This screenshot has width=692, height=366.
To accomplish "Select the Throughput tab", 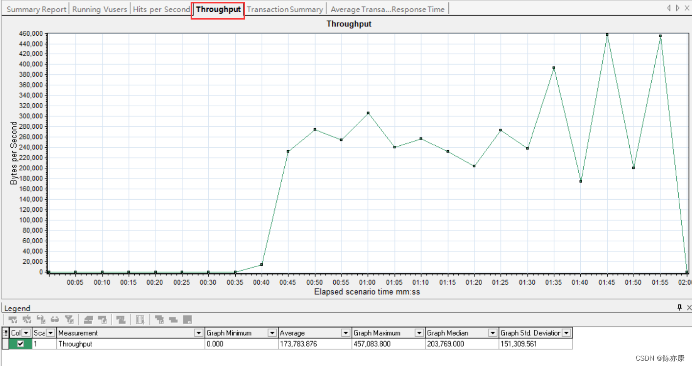I will (x=218, y=9).
